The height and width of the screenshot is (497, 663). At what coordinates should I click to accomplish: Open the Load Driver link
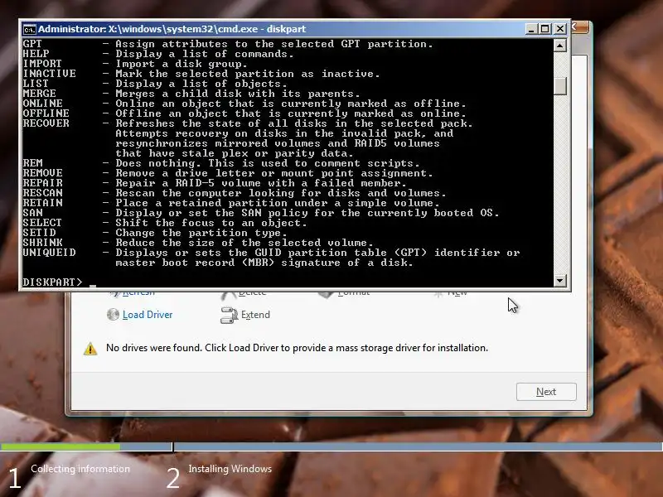coord(148,315)
